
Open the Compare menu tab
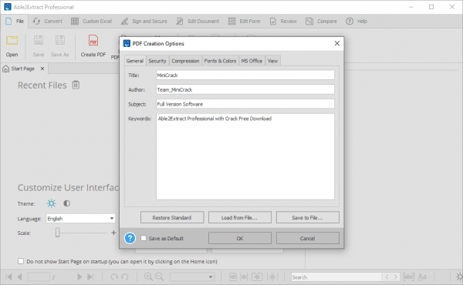click(321, 22)
